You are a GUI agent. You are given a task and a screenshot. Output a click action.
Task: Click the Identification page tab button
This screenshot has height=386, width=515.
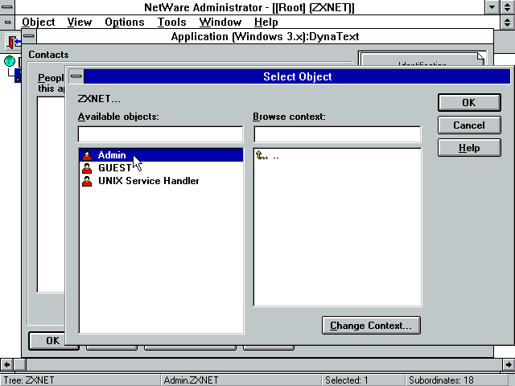(422, 59)
